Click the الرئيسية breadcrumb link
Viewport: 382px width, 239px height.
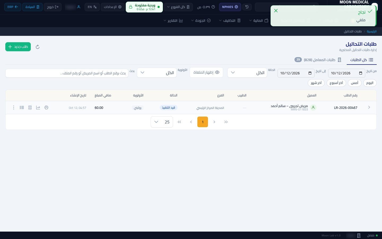372,31
